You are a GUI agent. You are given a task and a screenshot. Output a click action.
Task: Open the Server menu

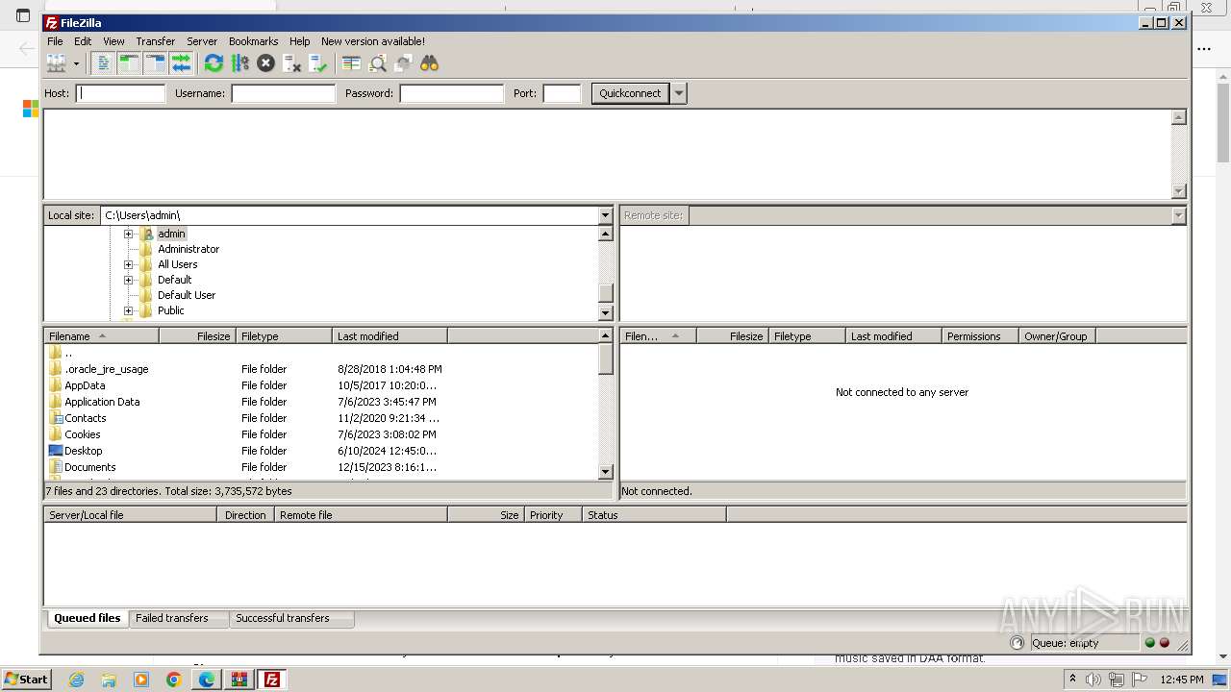pyautogui.click(x=202, y=41)
